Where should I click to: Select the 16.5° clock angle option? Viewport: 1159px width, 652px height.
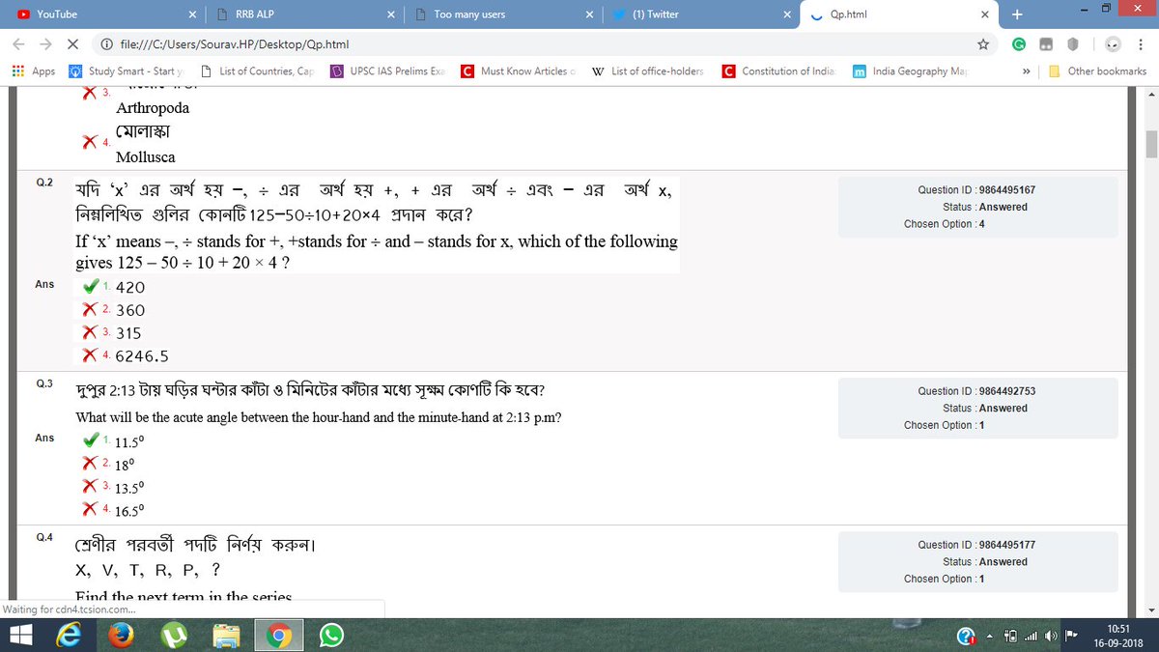(127, 511)
